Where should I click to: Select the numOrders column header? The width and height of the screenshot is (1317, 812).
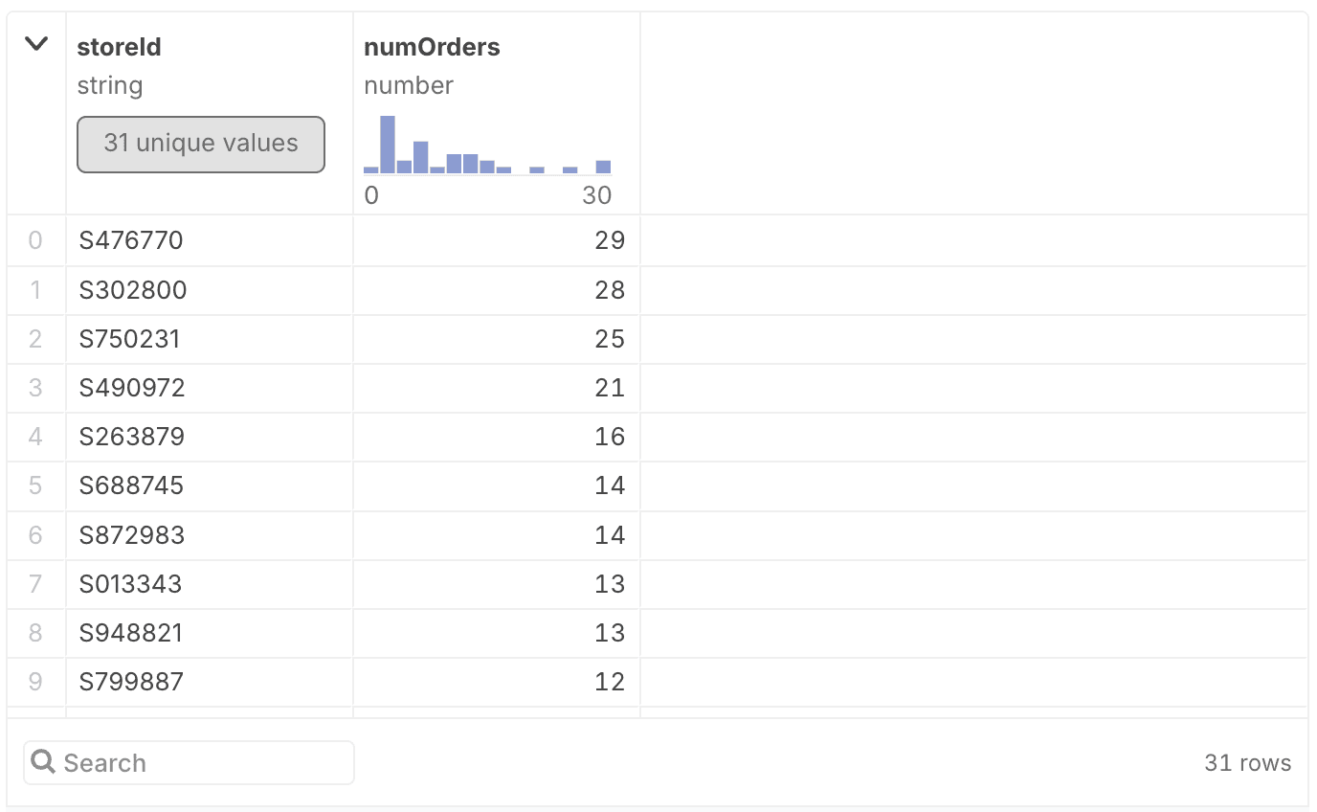click(432, 48)
